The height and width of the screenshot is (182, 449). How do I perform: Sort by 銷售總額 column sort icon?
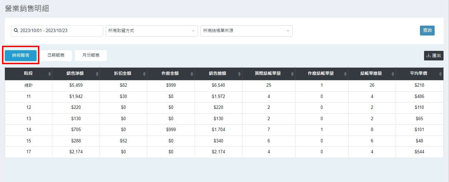coord(239,74)
